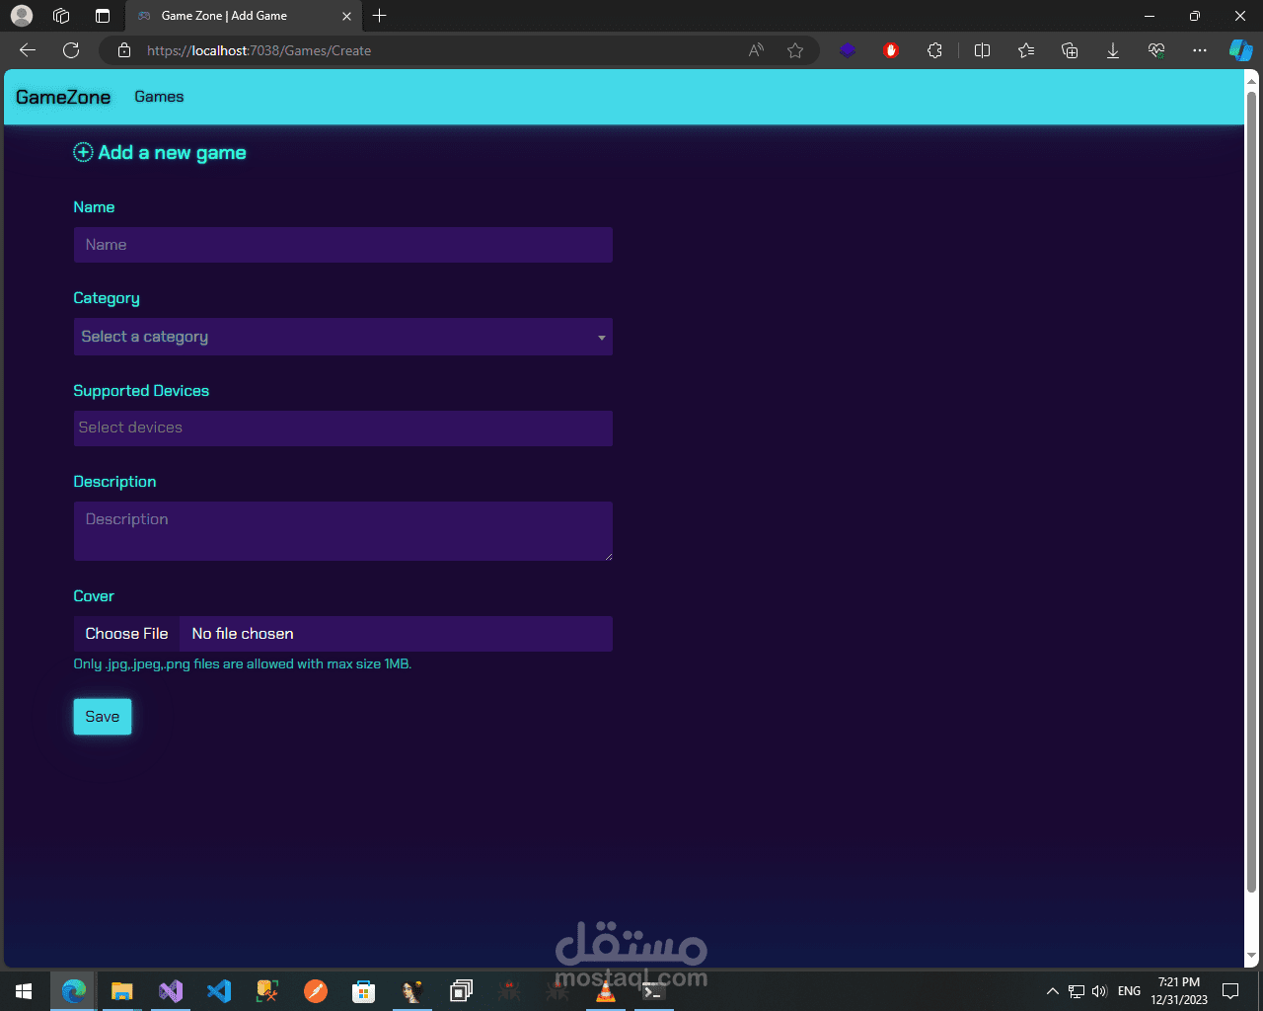
Task: Refresh the current page
Action: pos(71,50)
